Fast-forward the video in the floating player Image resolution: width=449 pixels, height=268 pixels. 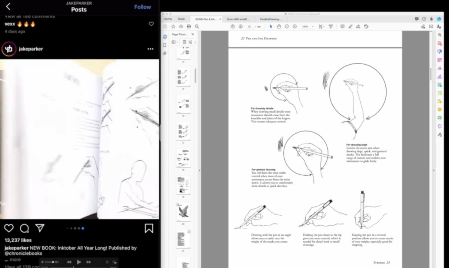pos(89,262)
